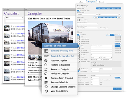Toggle Include switch in the Make row

[x=118, y=46]
